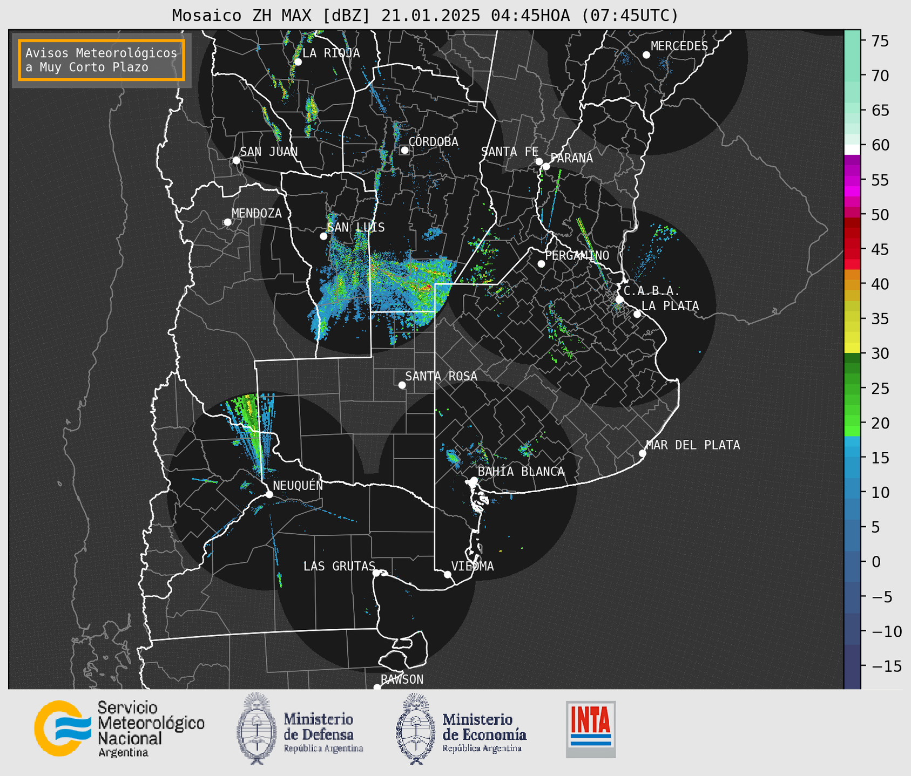Click the RAWSON marker dot

377,687
